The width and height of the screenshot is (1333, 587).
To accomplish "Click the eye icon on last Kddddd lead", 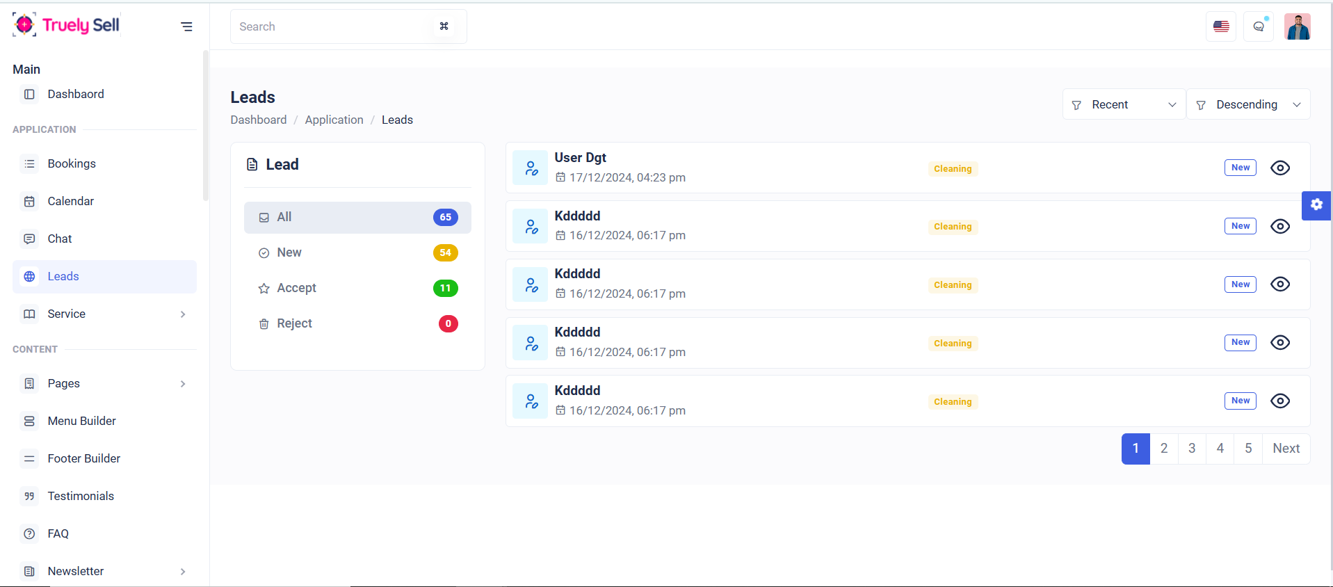I will point(1279,401).
